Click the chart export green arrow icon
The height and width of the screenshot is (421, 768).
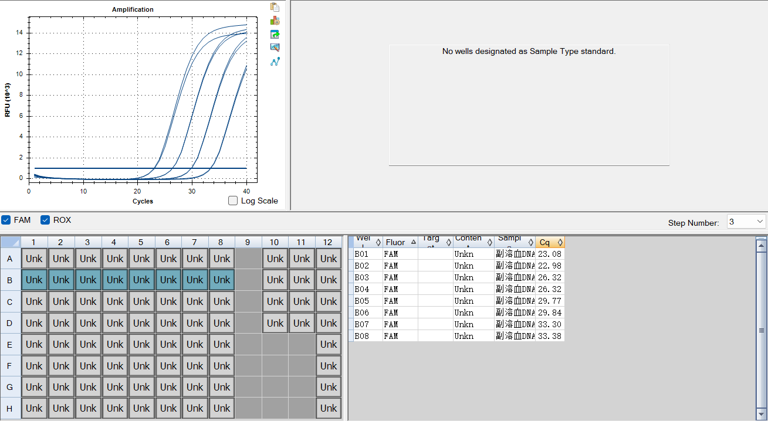[275, 35]
